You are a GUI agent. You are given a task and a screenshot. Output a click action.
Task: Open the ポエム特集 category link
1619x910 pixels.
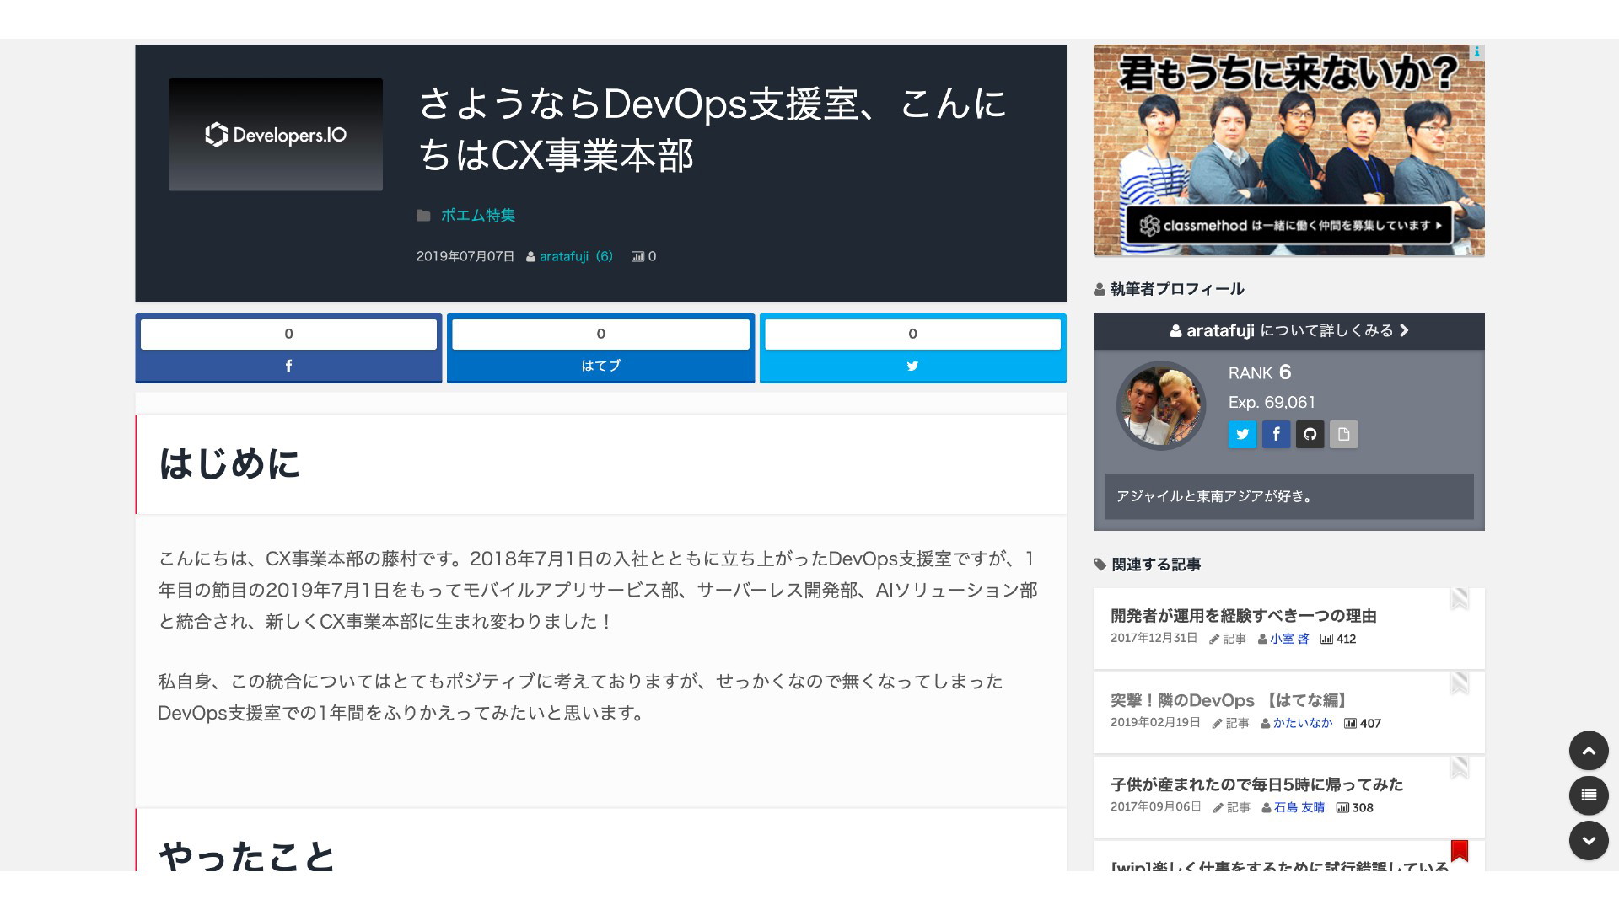(477, 216)
